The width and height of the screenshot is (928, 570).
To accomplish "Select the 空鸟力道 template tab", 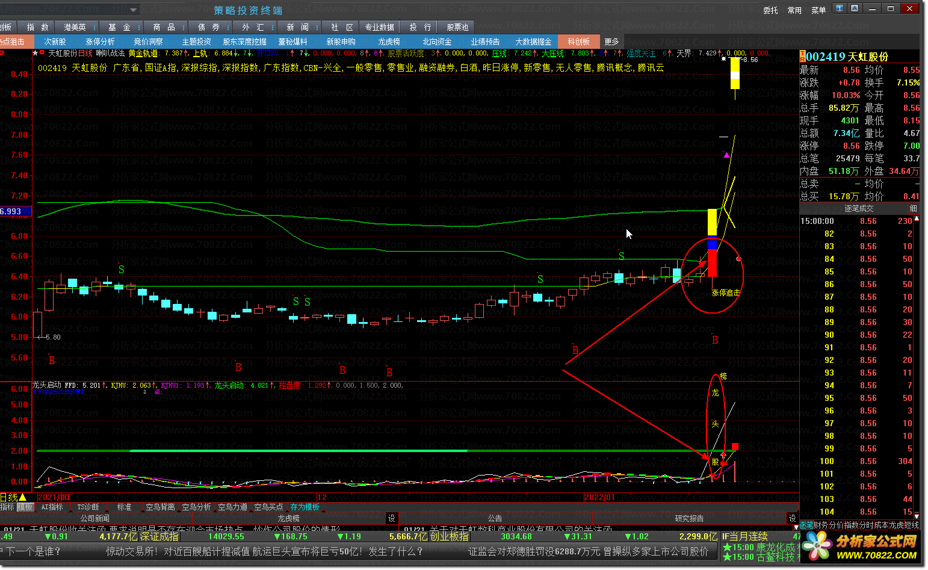I will click(232, 507).
